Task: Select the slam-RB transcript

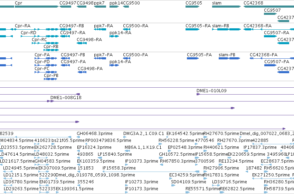Action: [x=227, y=29]
